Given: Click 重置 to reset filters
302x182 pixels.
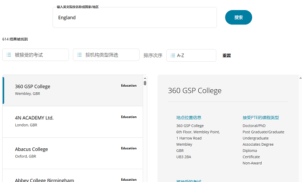Looking at the screenshot, I should (x=226, y=56).
